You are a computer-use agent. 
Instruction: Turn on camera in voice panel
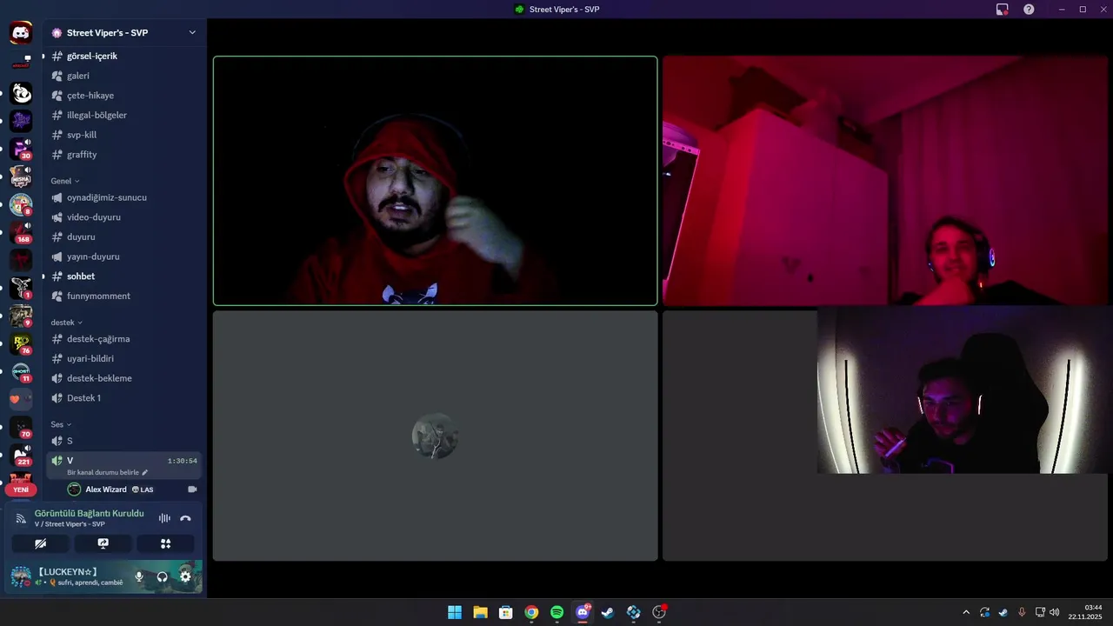(41, 543)
